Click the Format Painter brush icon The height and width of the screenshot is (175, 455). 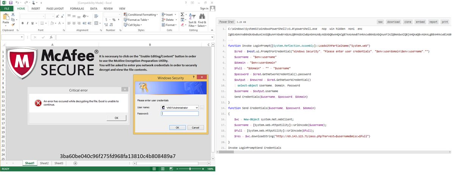point(13,25)
